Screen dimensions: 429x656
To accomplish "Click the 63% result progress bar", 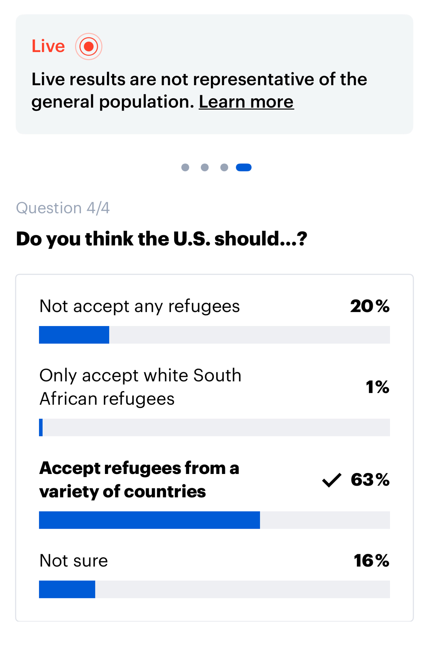I will coord(214,520).
